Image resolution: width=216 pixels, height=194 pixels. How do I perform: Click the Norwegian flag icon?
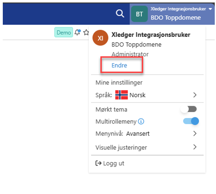121,95
